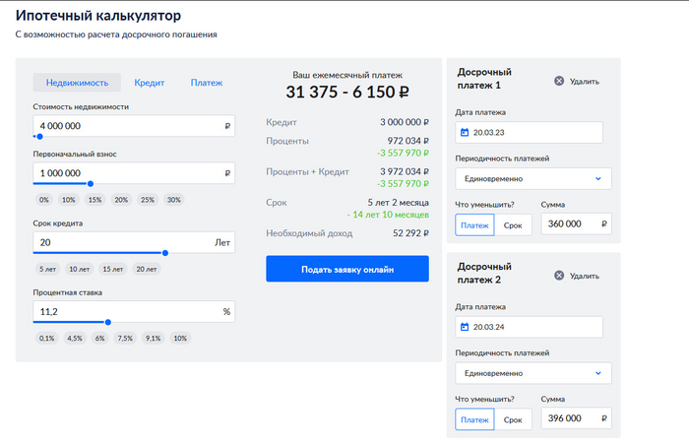This screenshot has width=689, height=444.
Task: Click ruble icon in Стоимость недвижимости field
Action: (227, 126)
